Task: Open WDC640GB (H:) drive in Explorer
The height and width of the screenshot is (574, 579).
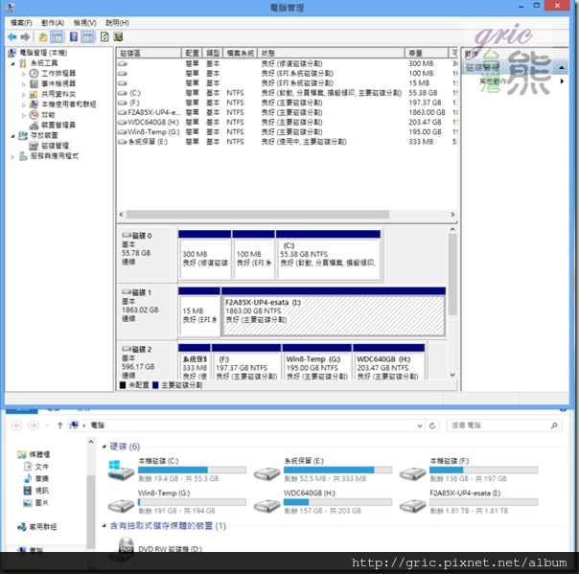Action: tap(323, 502)
